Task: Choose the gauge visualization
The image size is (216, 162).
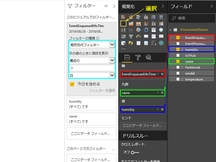Action: tap(139, 36)
